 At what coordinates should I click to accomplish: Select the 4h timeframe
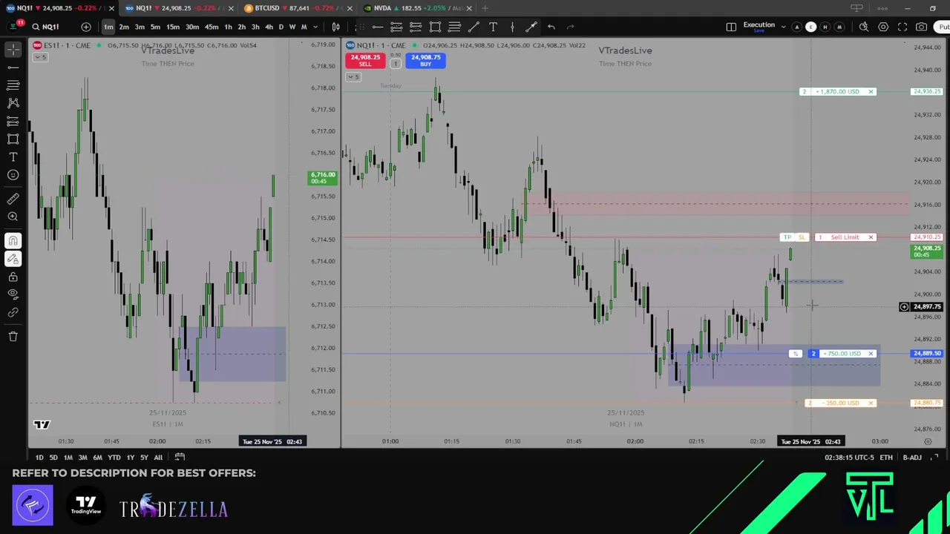point(269,27)
